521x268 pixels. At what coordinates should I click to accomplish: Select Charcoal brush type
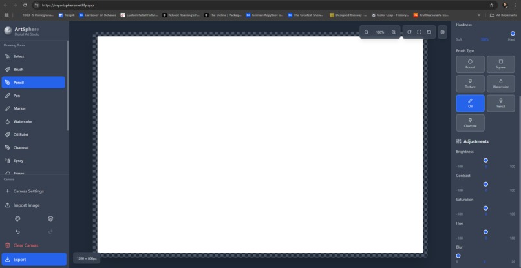(470, 123)
